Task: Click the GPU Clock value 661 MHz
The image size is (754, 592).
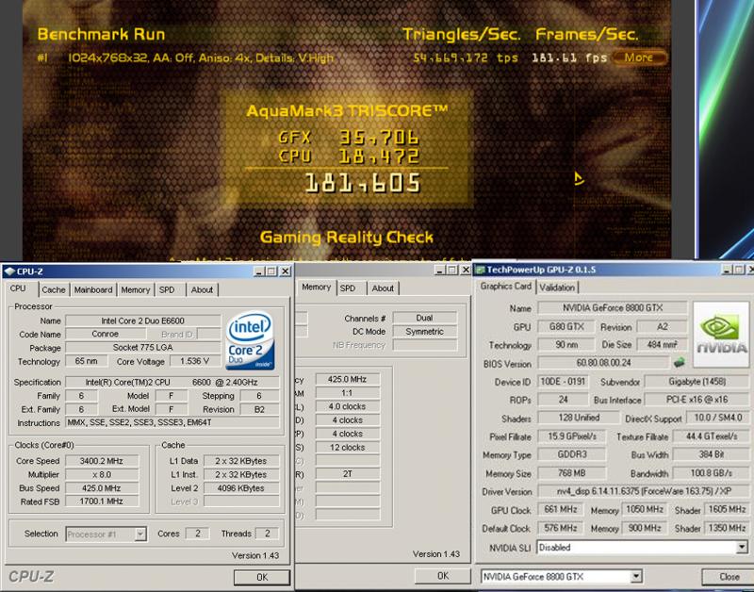Action: 560,509
